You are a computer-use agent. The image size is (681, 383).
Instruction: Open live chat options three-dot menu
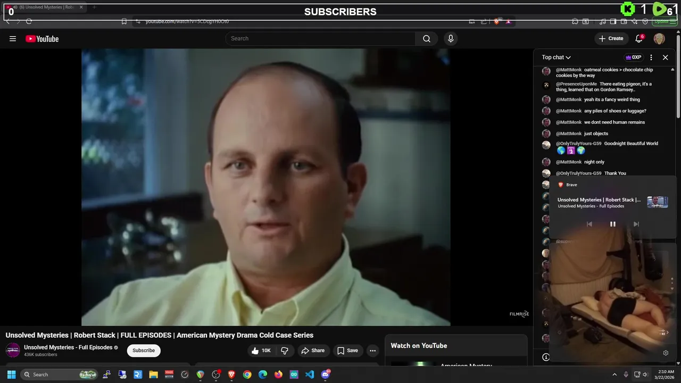tap(651, 57)
